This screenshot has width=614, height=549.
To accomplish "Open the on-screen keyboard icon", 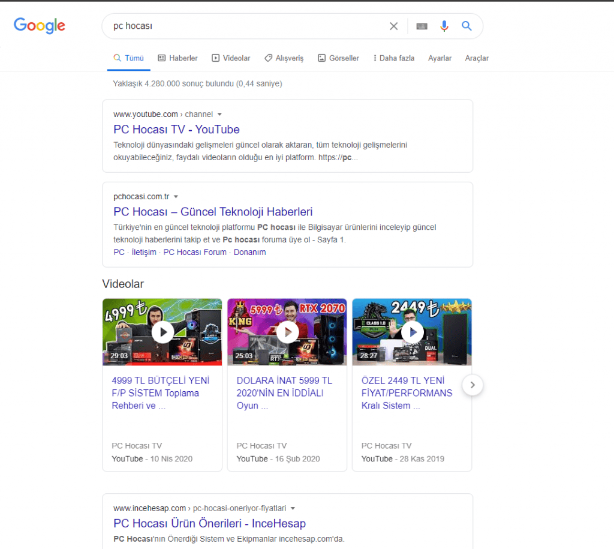I will click(x=422, y=26).
